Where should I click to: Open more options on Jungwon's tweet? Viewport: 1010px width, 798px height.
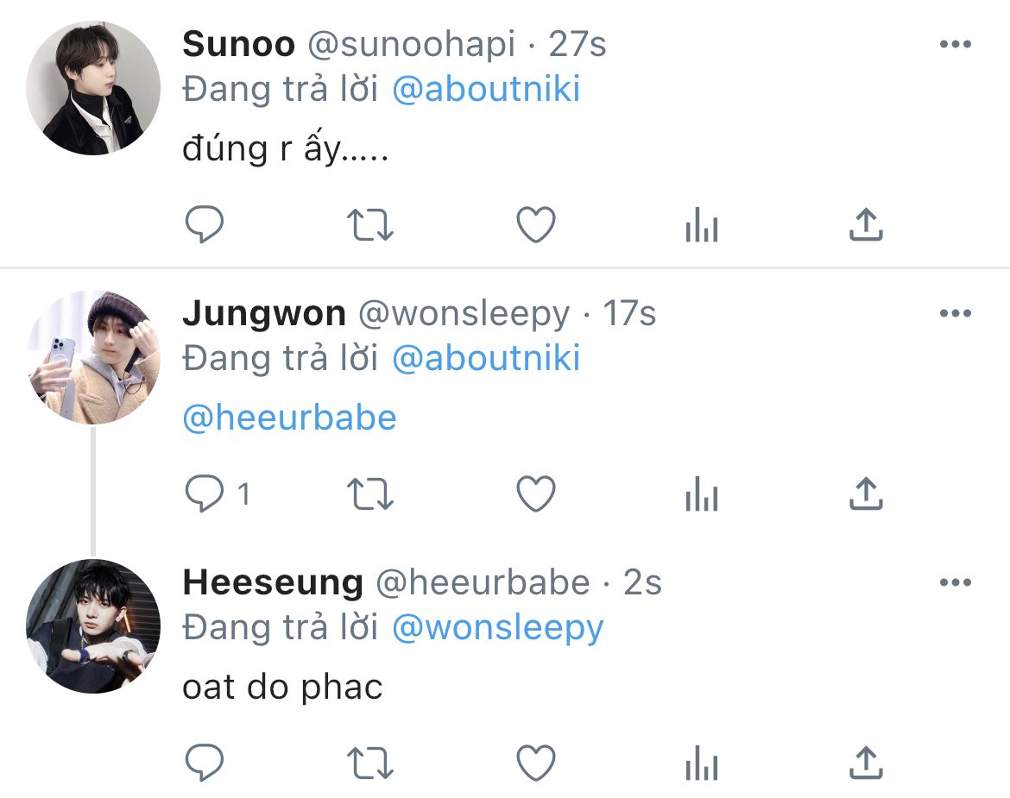(x=955, y=313)
